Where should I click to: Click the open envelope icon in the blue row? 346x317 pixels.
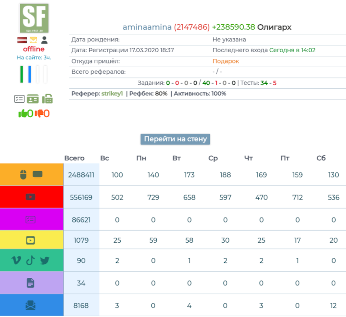click(31, 305)
